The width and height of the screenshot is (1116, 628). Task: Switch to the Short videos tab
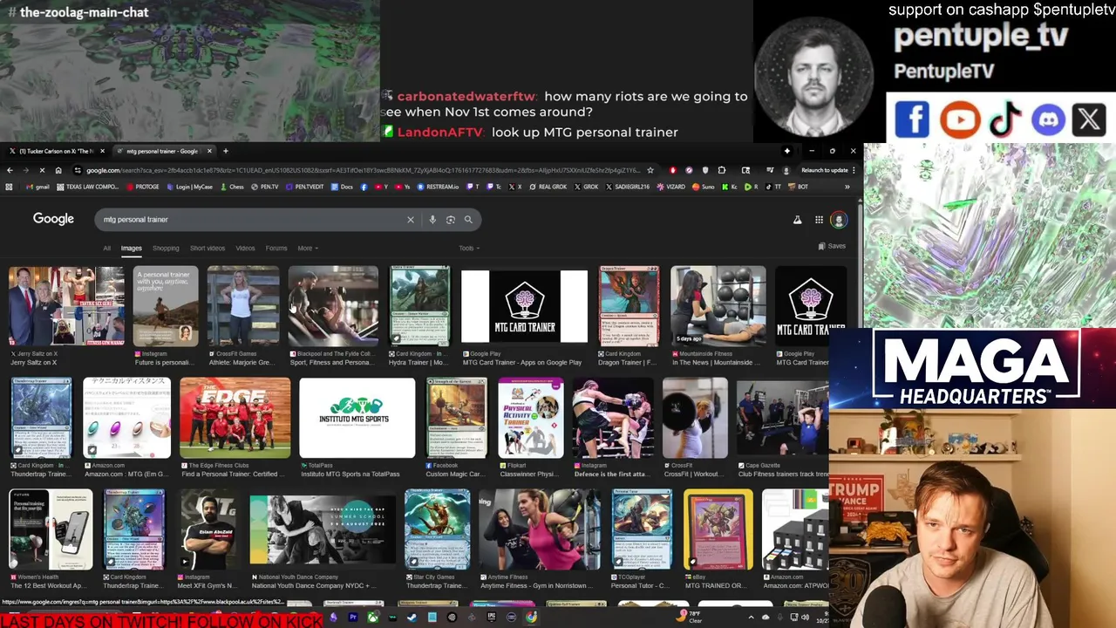point(208,249)
